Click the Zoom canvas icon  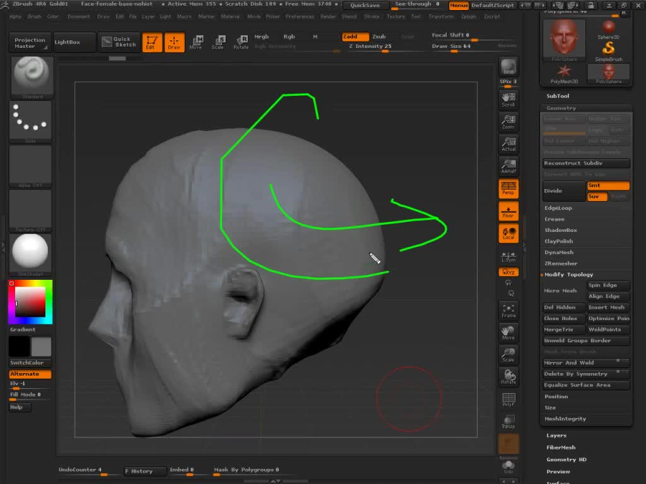click(x=508, y=122)
